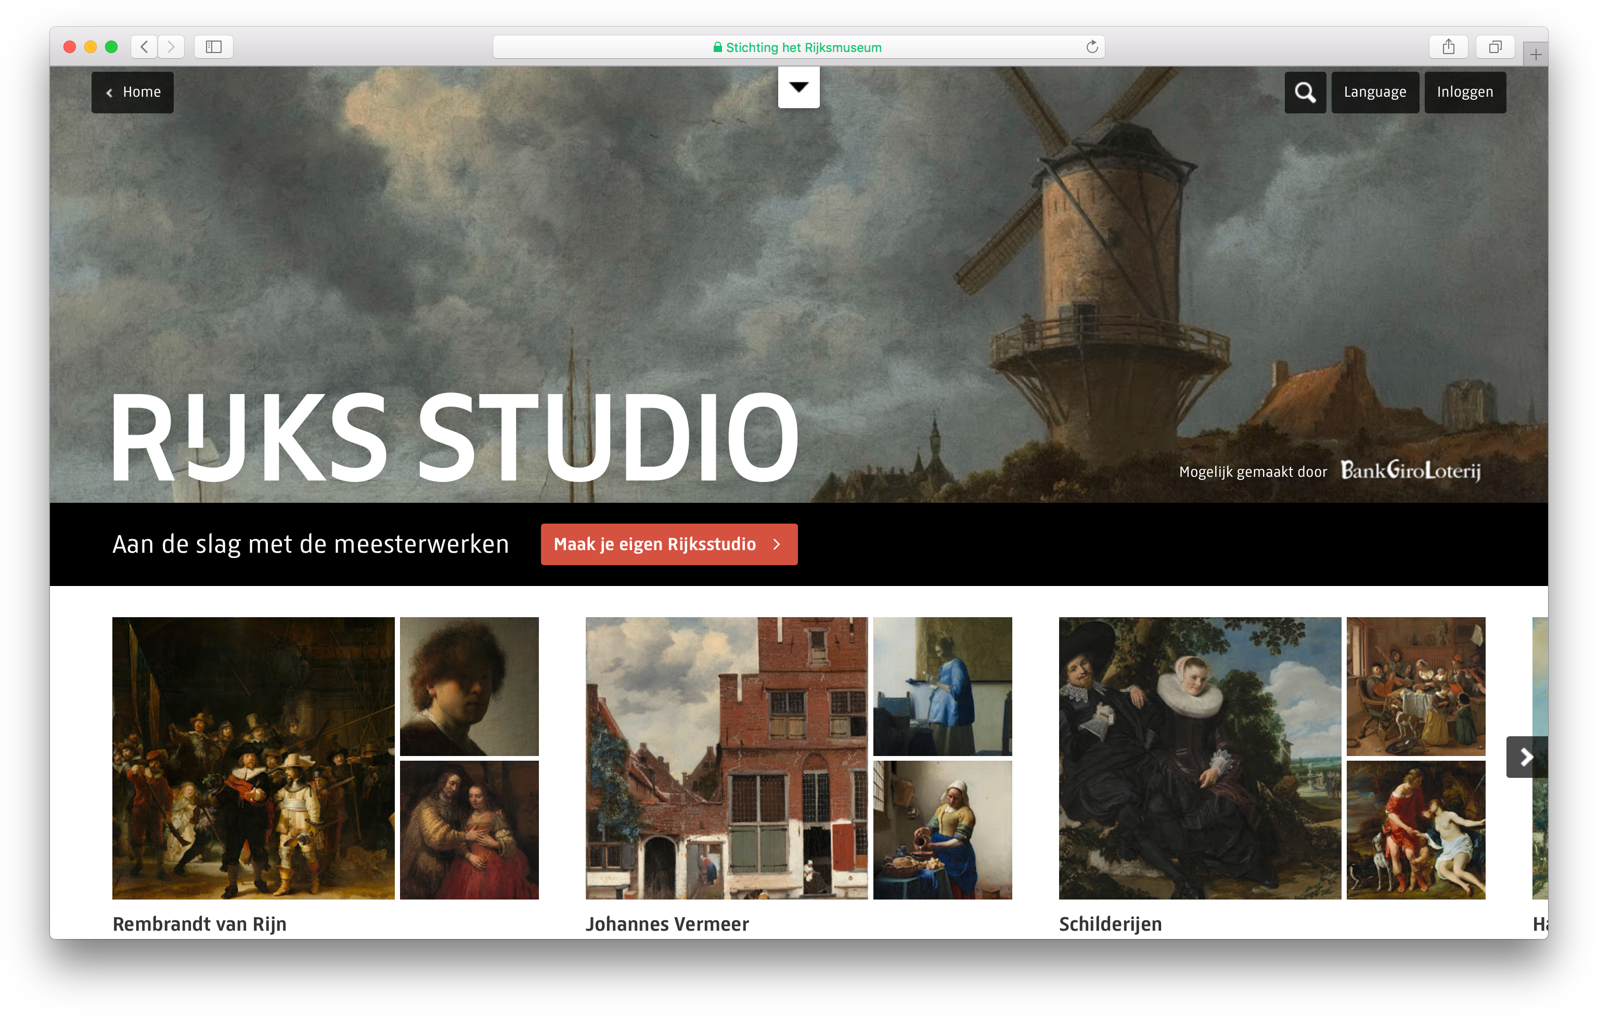Screen dimensions: 1598x1016
Task: Click Johannes Vermeer collection title
Action: pyautogui.click(x=667, y=924)
